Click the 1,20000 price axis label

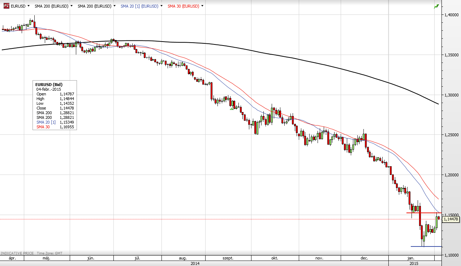pyautogui.click(x=452, y=175)
